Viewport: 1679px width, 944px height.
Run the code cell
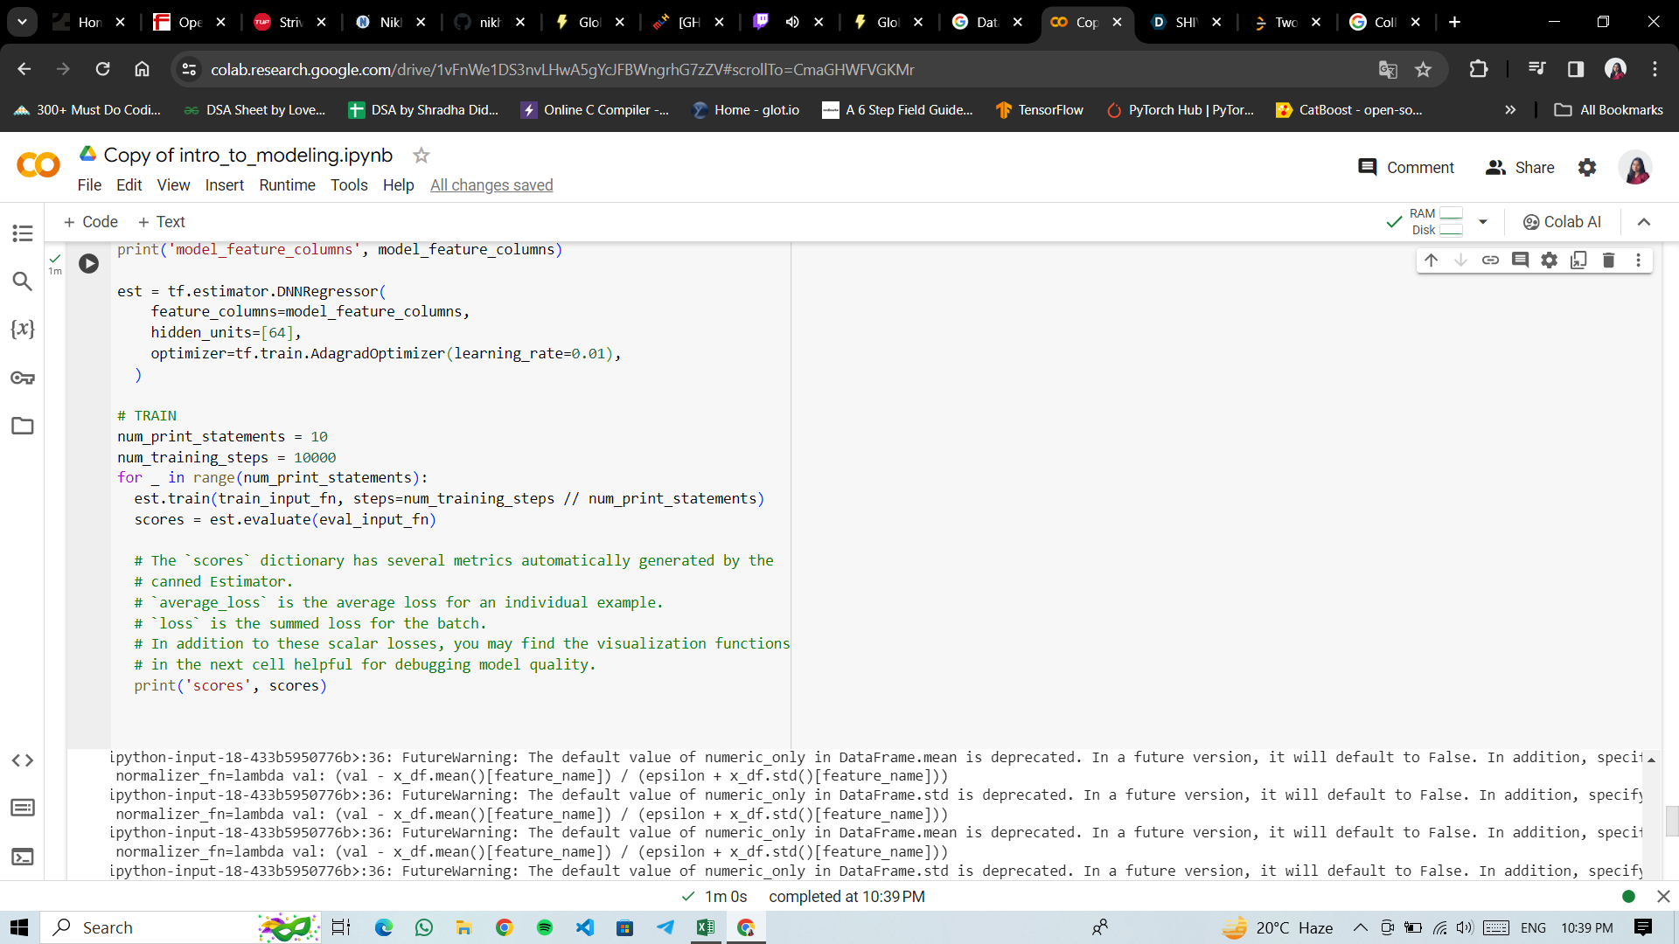[x=88, y=263]
